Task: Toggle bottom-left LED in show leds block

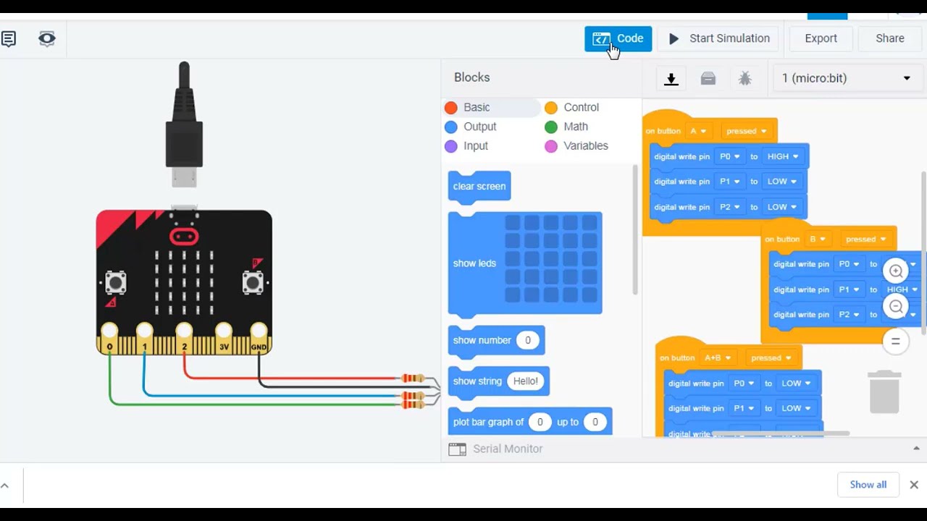Action: [513, 295]
